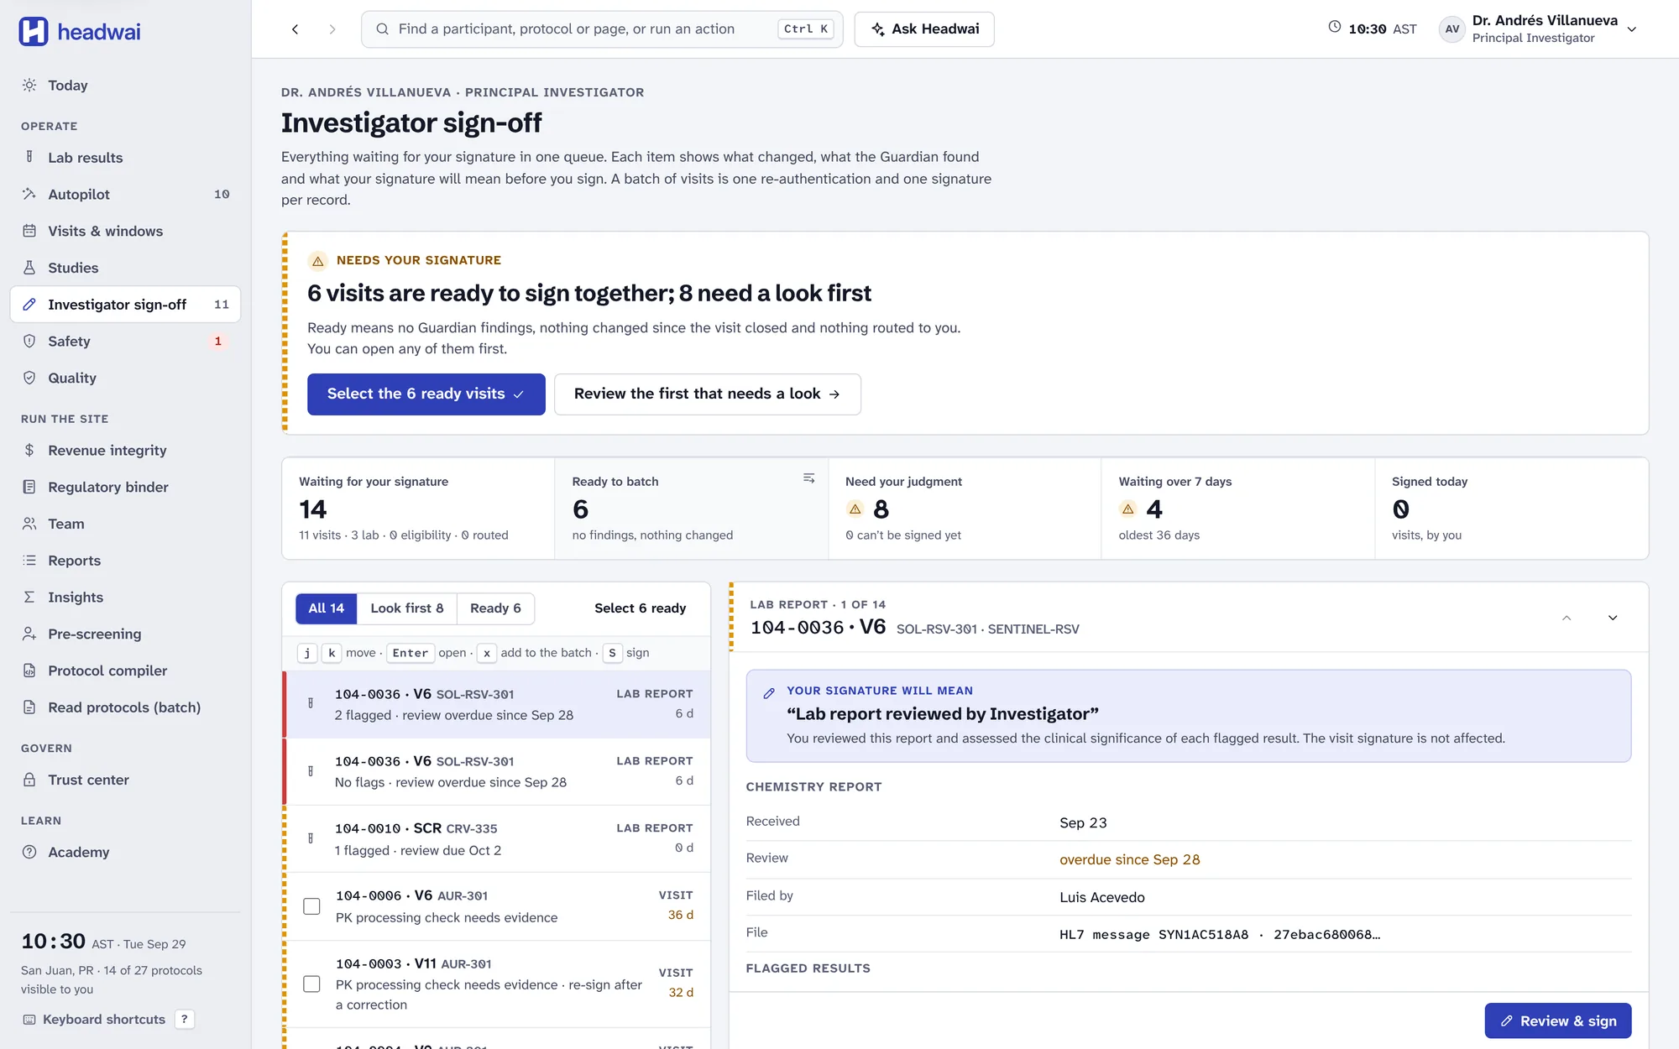Open Read protocols (batch)

[x=125, y=707]
